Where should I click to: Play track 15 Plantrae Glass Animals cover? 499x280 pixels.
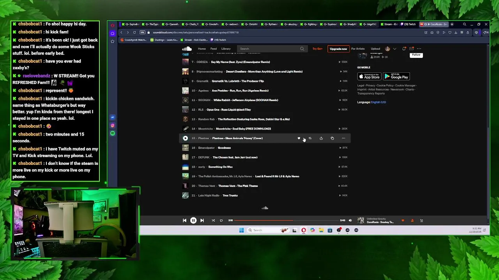pos(186,138)
